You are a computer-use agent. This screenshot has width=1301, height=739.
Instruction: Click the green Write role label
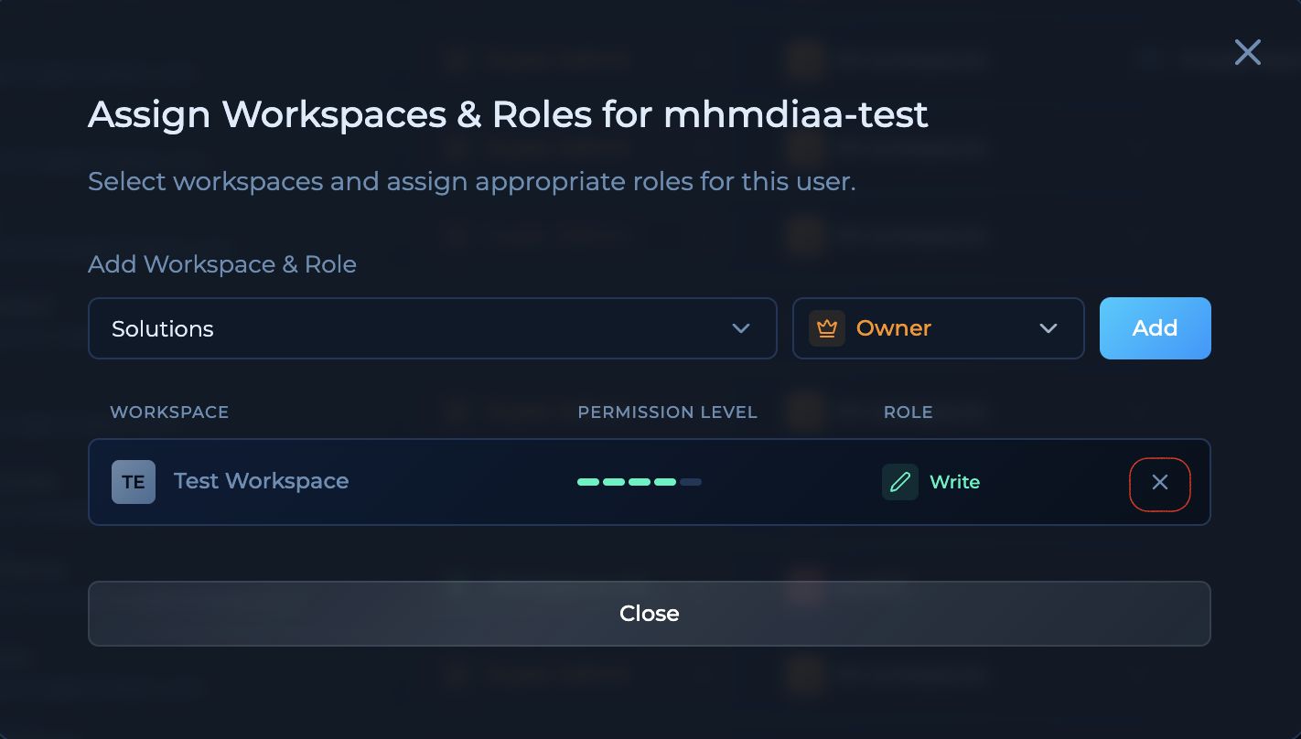point(953,481)
